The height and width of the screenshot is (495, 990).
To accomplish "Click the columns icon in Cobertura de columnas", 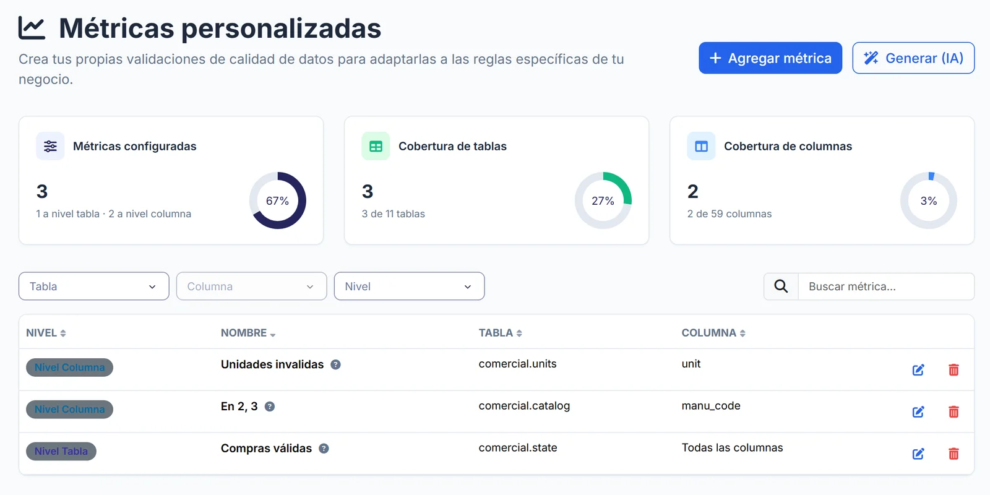I will point(701,146).
